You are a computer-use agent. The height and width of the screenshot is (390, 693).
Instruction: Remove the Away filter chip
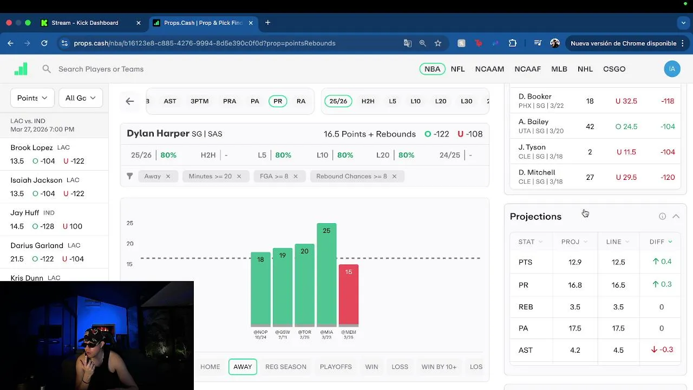tap(168, 176)
